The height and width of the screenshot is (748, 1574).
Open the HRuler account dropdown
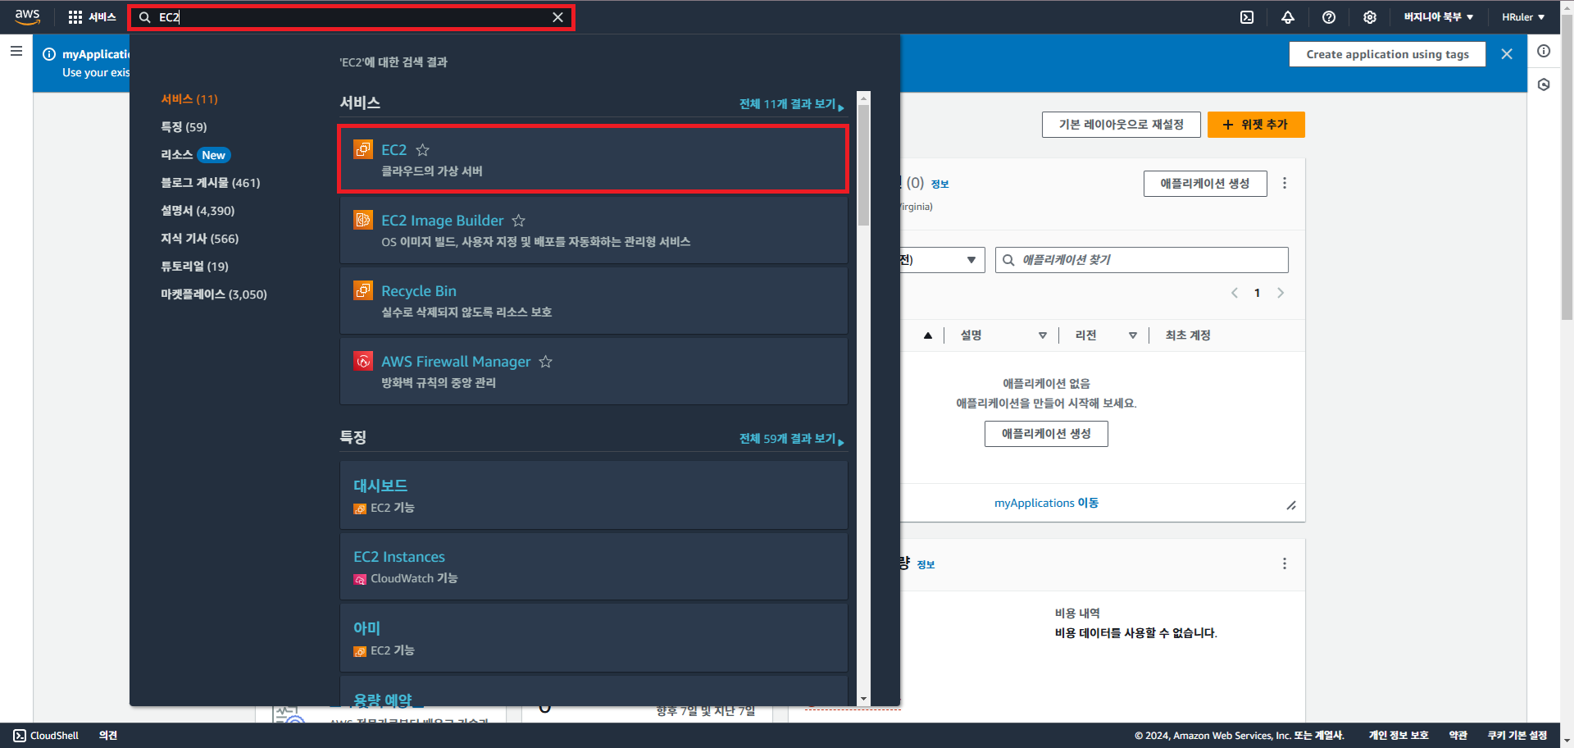coord(1523,17)
